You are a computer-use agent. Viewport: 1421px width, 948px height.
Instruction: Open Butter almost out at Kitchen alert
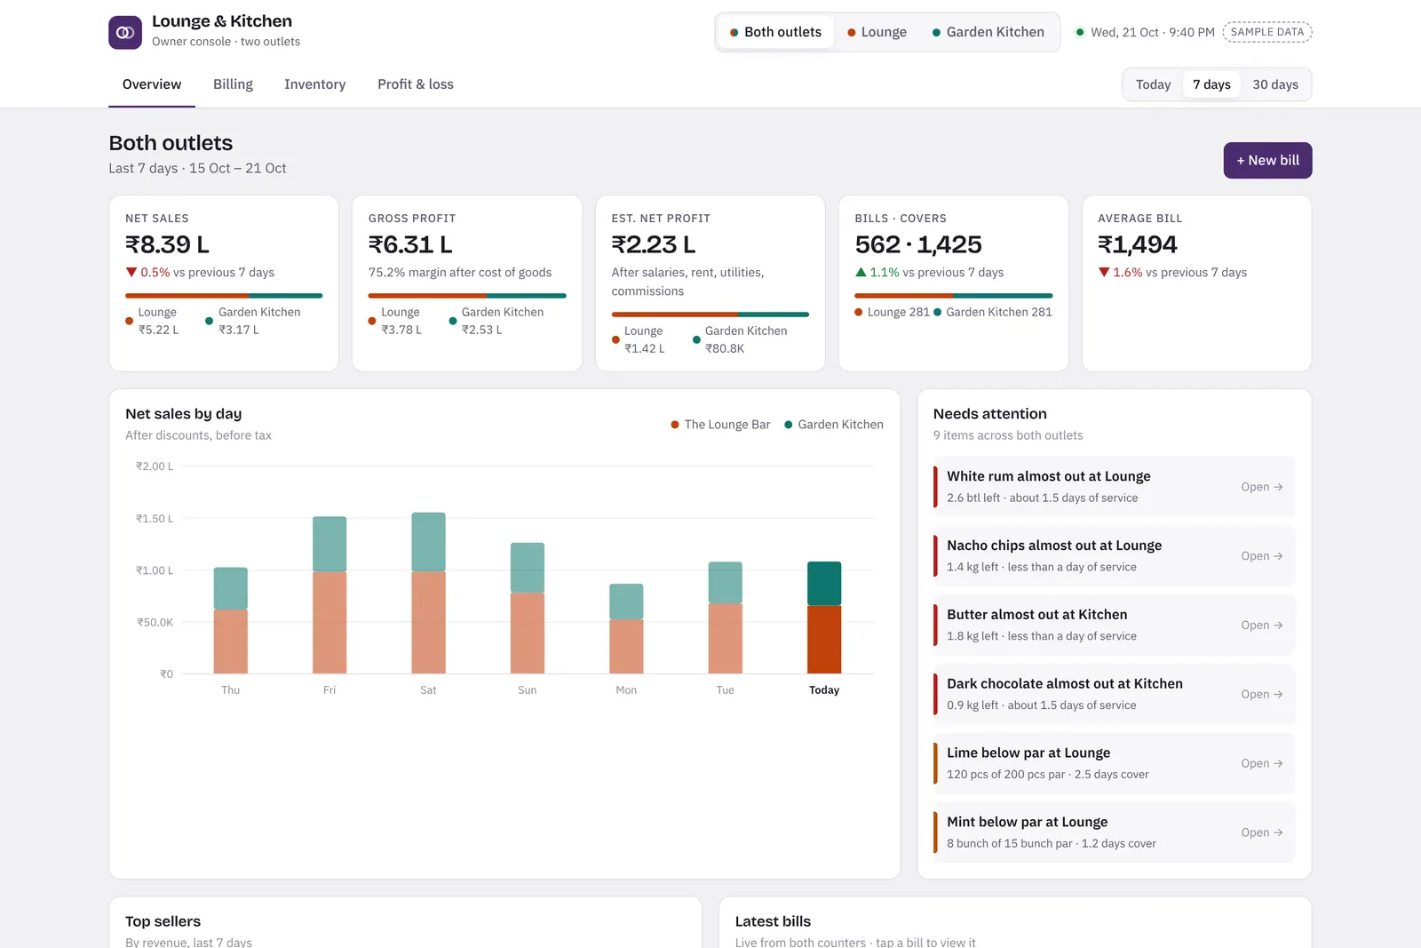point(1114,625)
